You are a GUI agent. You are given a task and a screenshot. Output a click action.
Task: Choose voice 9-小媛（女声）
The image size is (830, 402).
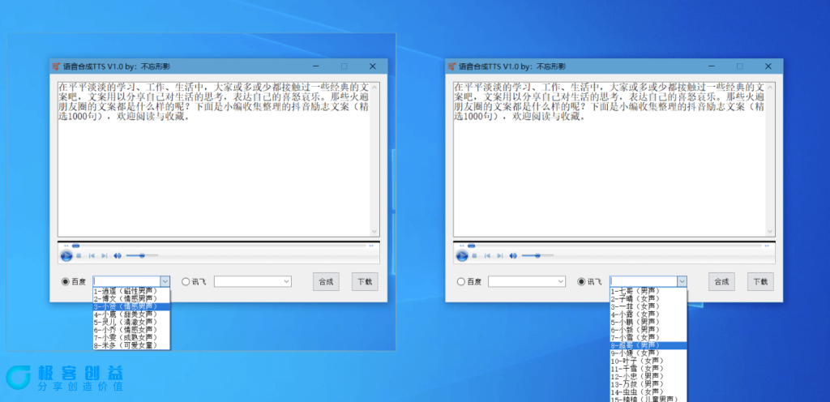click(x=648, y=353)
